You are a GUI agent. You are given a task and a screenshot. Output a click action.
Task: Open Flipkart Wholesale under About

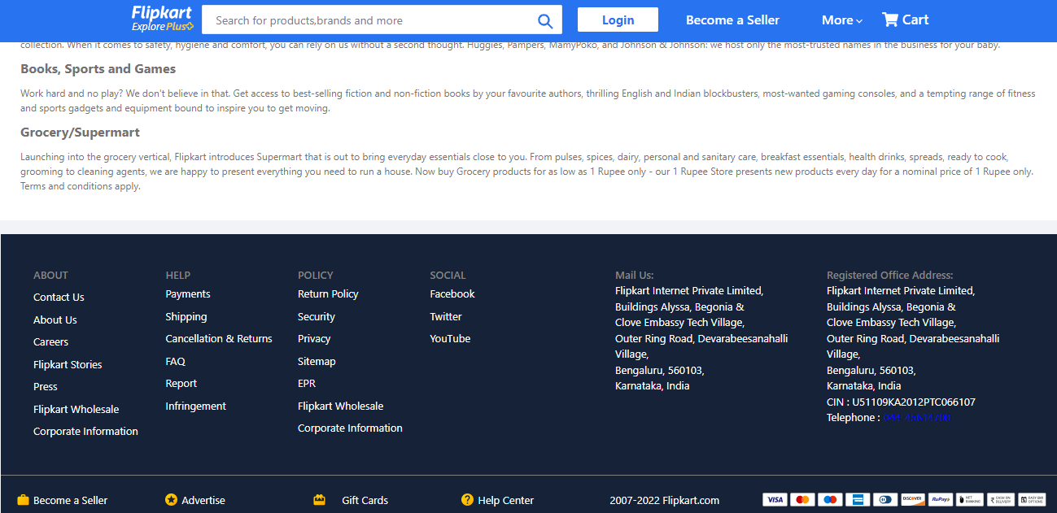click(76, 410)
